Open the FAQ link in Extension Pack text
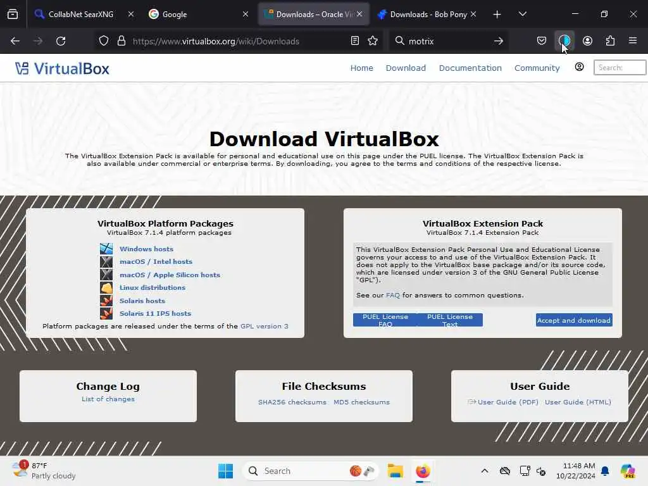Screen dimensions: 648x486 tap(392, 296)
